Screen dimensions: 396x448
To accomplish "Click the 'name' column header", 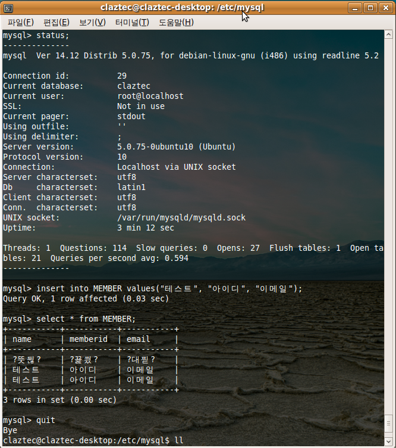I will tap(22, 339).
